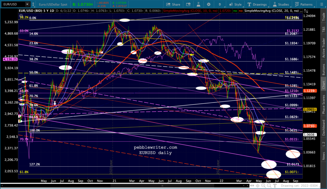Click the 1.0608 white price bubble
Viewport: 327px width, 189px height.
310,135
